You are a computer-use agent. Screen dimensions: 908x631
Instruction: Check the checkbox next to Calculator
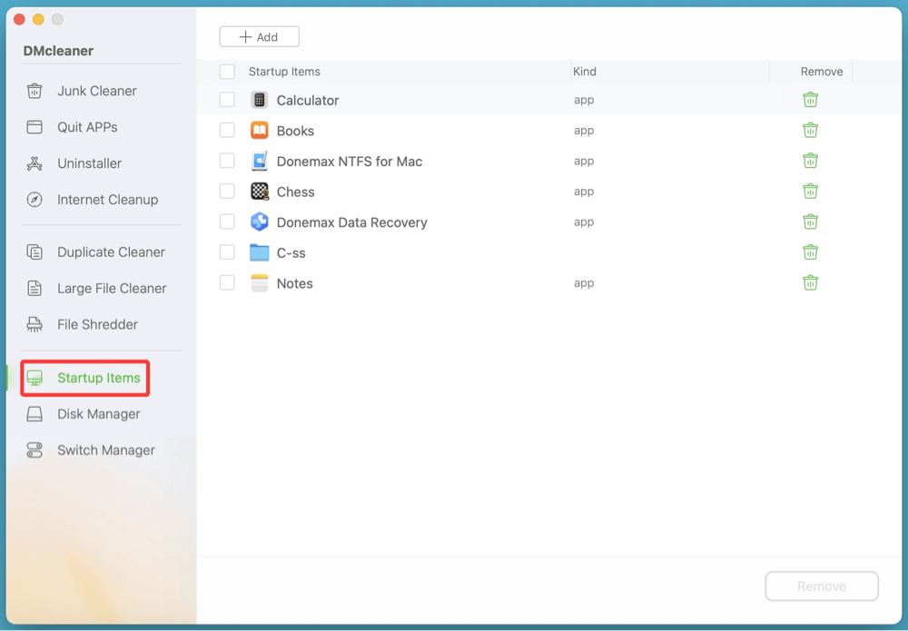click(227, 99)
